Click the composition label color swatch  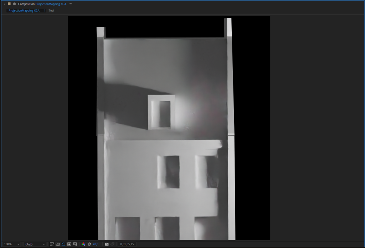9,4
